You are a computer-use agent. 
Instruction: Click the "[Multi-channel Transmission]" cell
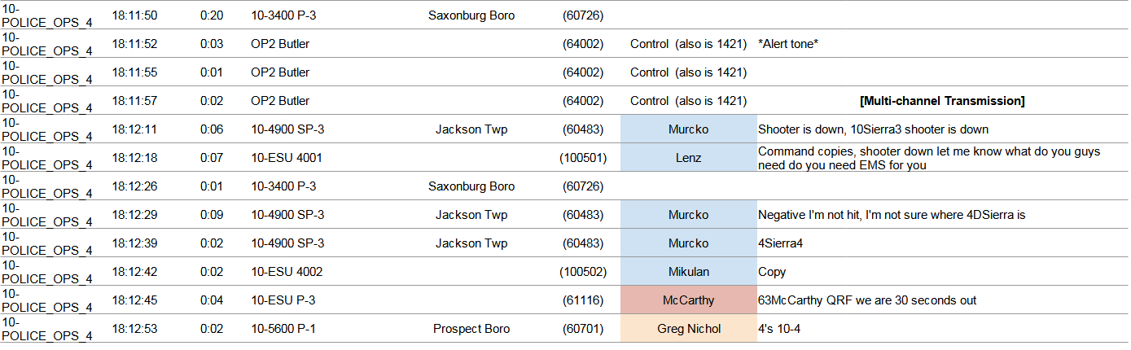[x=941, y=101]
